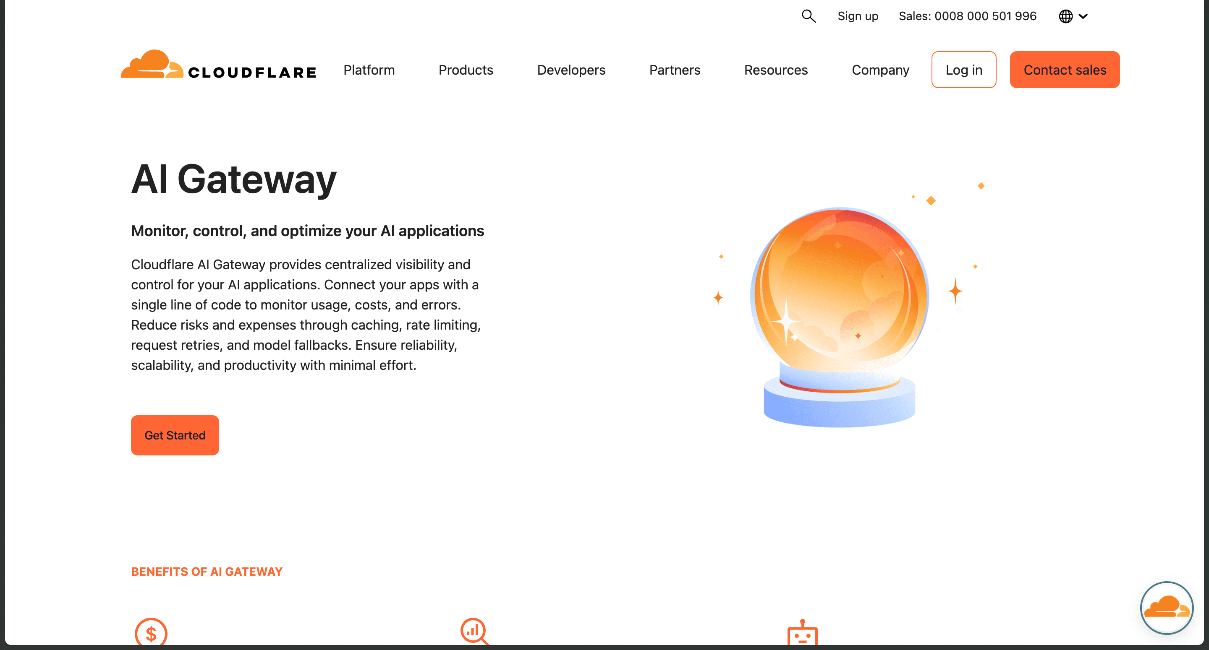
Task: Open the Resources menu
Action: pyautogui.click(x=776, y=70)
